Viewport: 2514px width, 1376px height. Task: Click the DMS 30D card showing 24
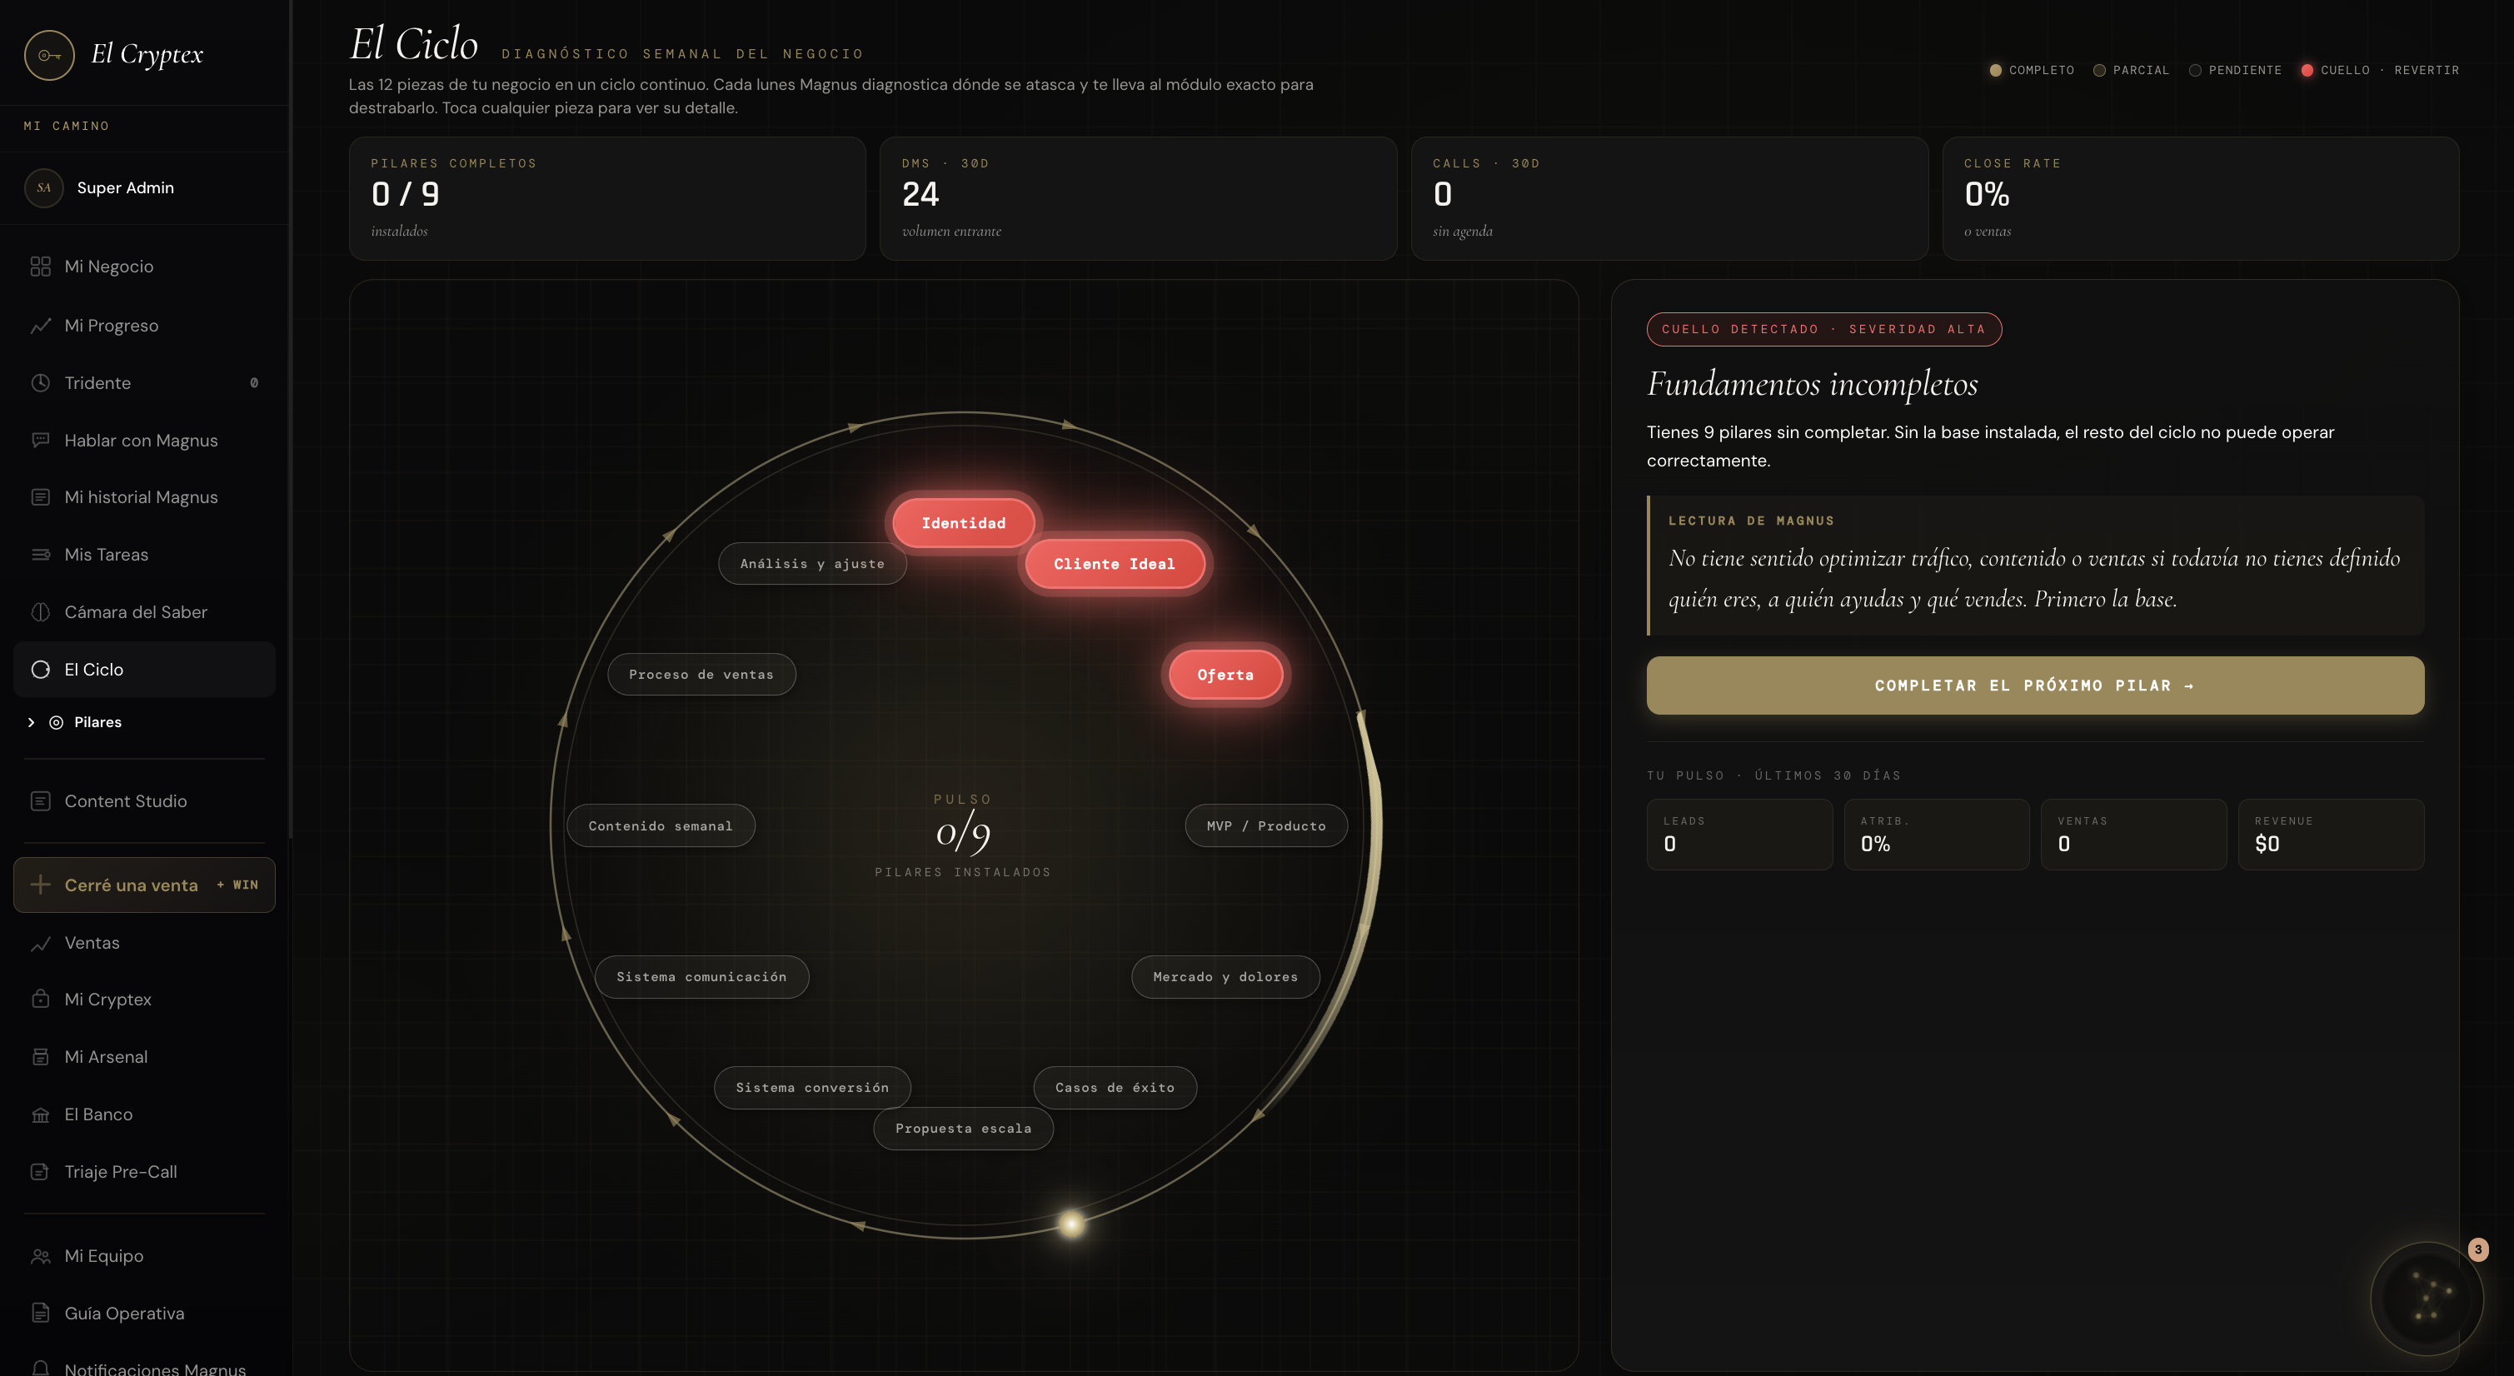(x=1138, y=198)
